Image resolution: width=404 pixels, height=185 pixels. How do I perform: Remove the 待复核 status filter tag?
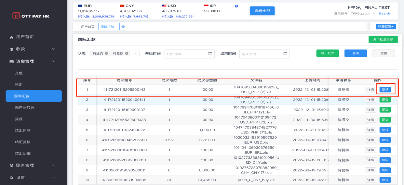[x=127, y=53]
